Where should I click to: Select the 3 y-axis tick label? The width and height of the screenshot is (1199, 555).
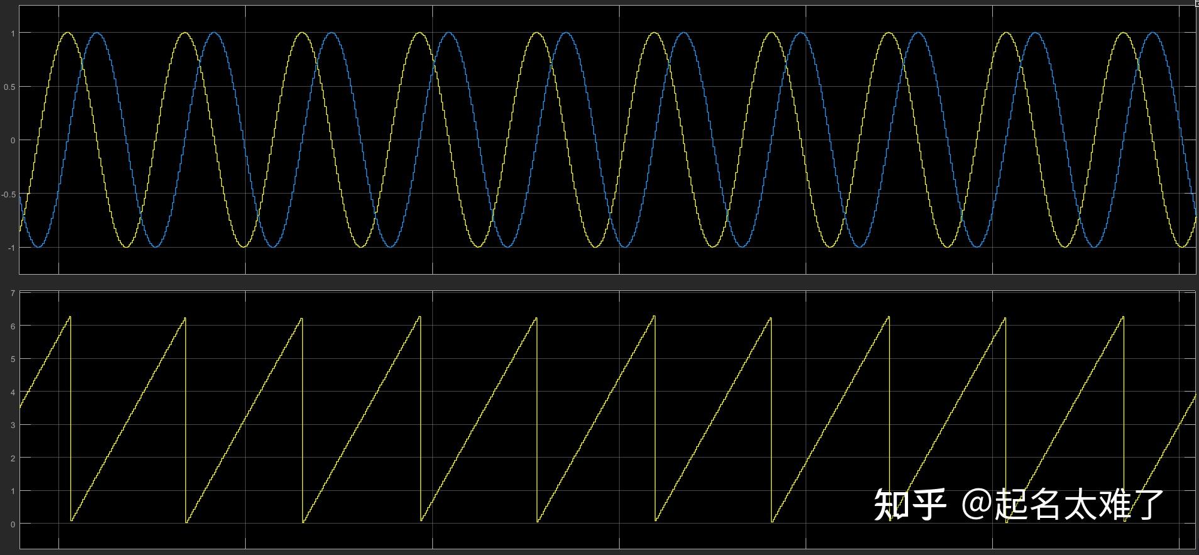coord(13,425)
